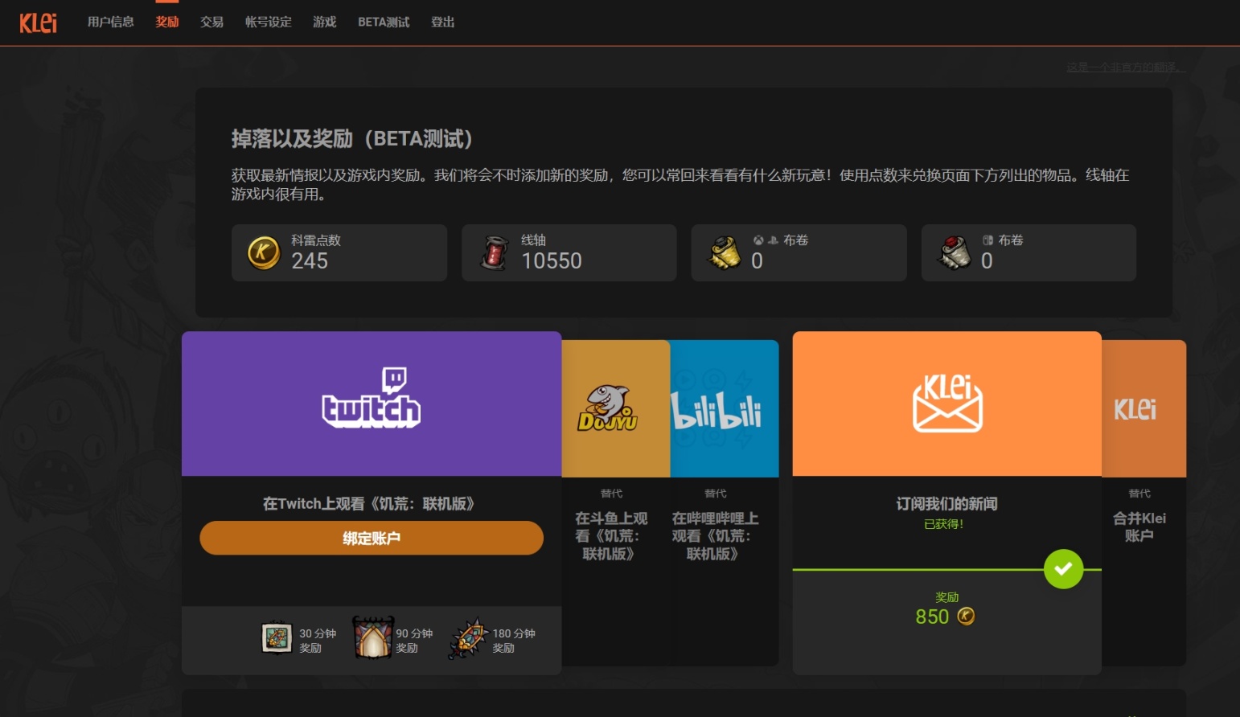Click the 在Twitch上观看《饥荒:联机版》 heading
Viewport: 1240px width, 717px height.
coord(369,504)
